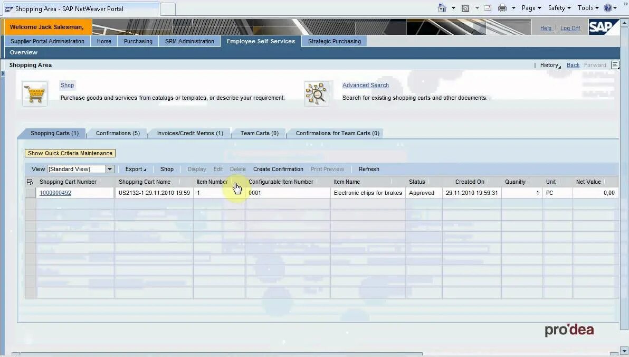Open the Team Carts (0) tab
The width and height of the screenshot is (629, 357).
(x=259, y=133)
